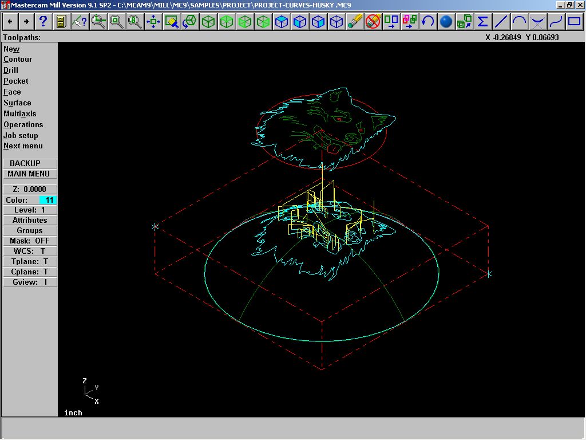Choose Drill toolpath menu item
This screenshot has height=440, width=586.
click(x=11, y=70)
